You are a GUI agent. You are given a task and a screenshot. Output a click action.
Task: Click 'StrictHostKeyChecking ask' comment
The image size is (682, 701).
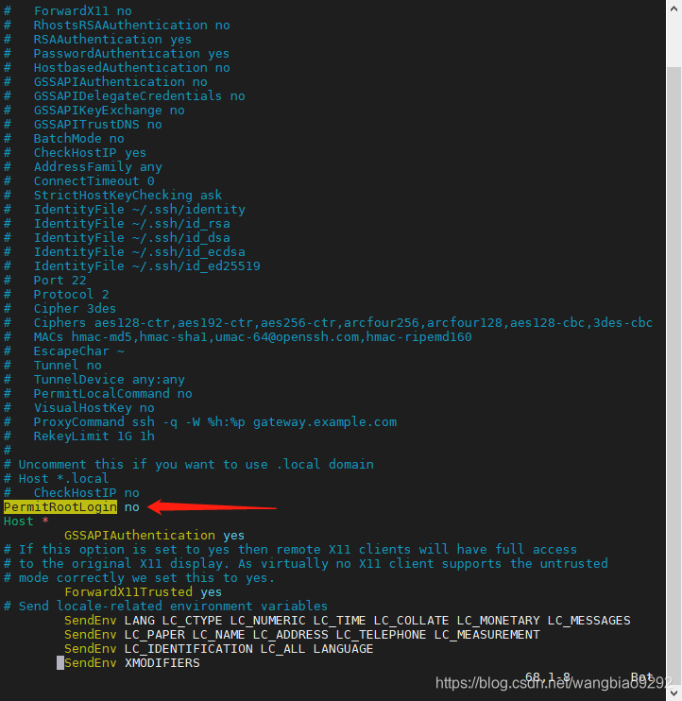click(x=112, y=195)
